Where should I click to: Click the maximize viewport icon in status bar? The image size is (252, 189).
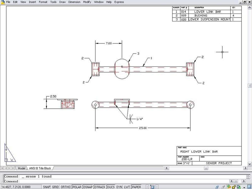pyautogui.click(x=152, y=187)
